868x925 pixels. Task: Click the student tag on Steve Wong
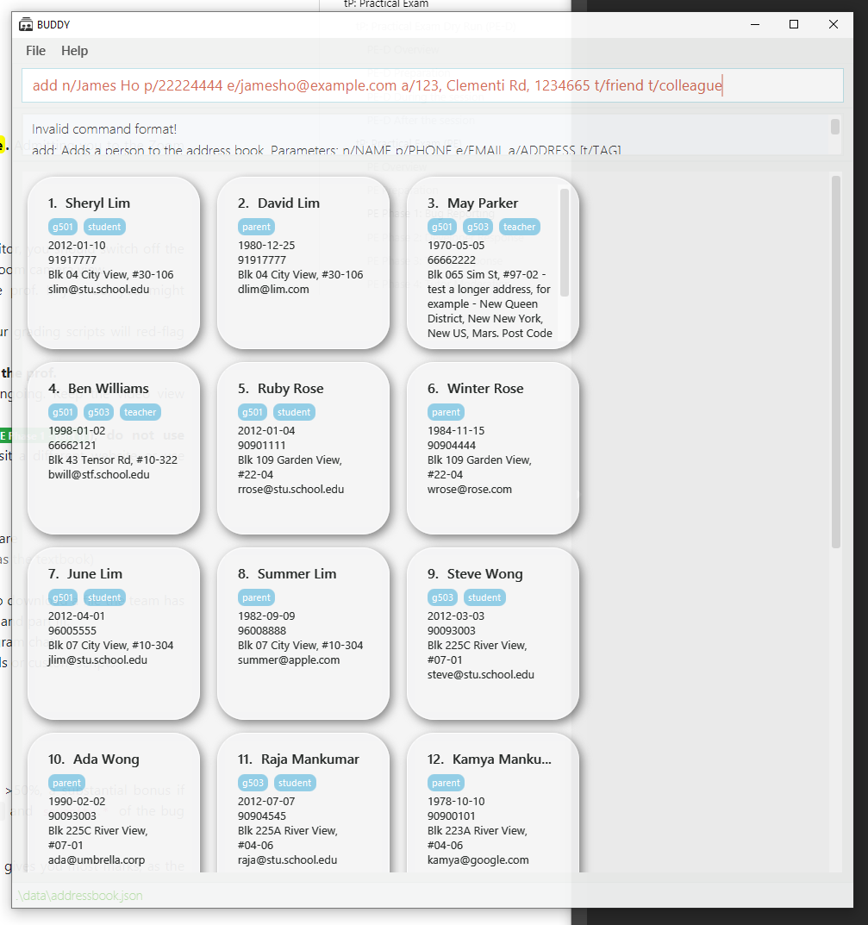pyautogui.click(x=484, y=597)
